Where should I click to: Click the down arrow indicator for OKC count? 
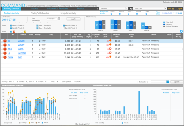pos(110,57)
